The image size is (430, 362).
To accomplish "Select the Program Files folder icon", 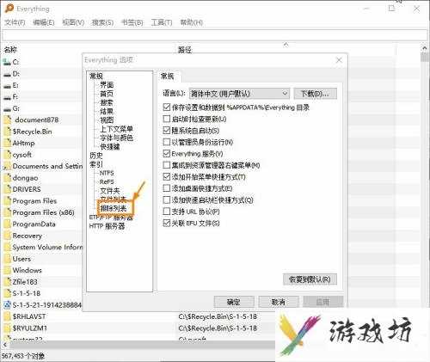I will pyautogui.click(x=8, y=201).
